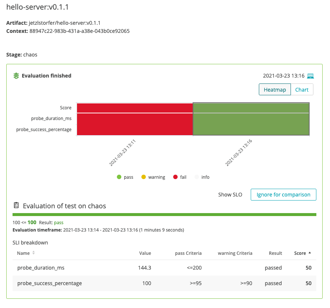Switch to Heatmap view
This screenshot has width=330, height=308.
click(275, 90)
